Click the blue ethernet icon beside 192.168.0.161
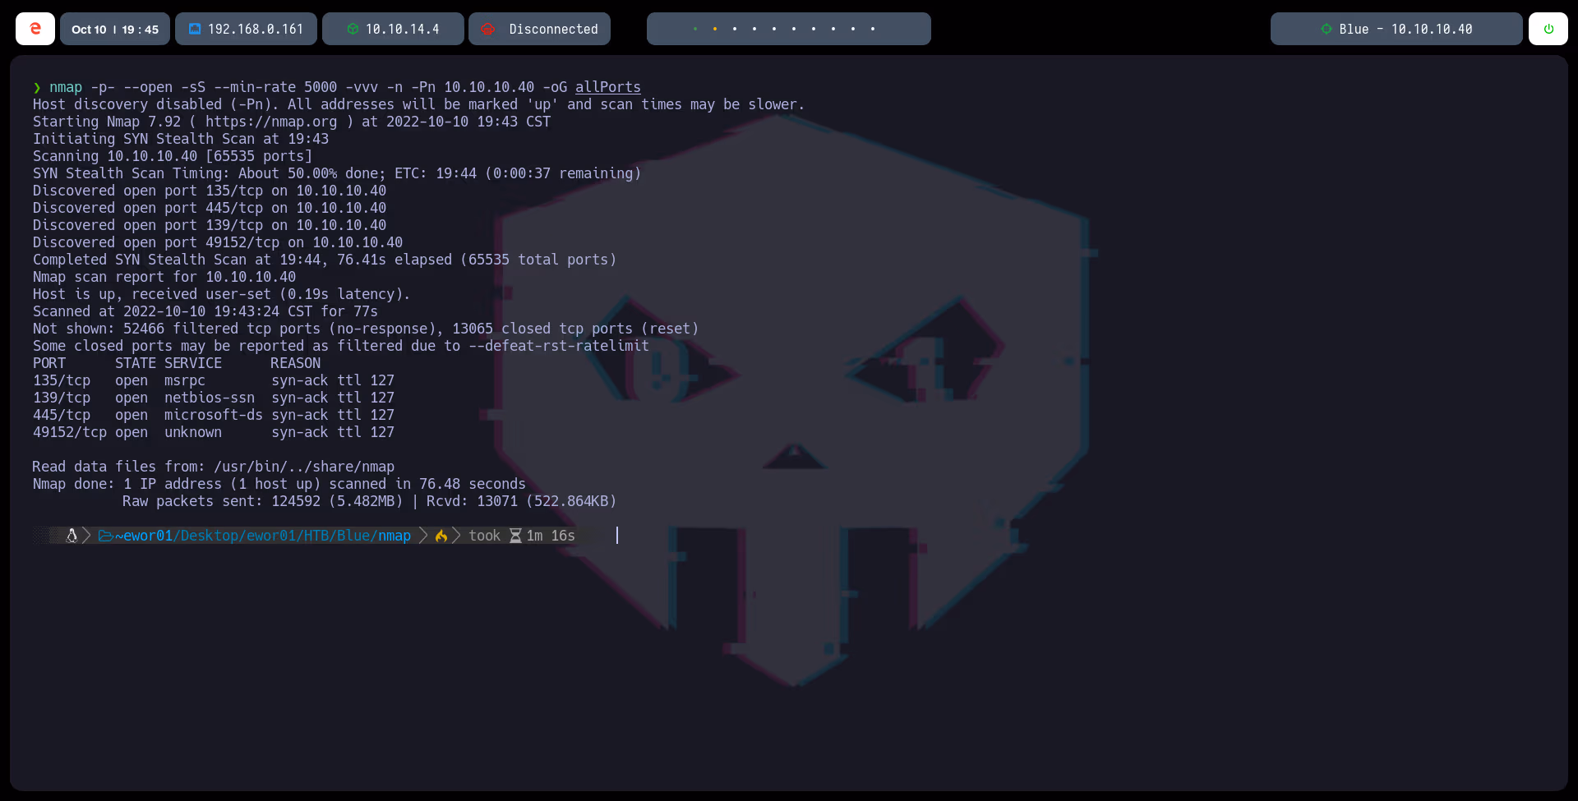This screenshot has width=1578, height=801. [x=195, y=29]
